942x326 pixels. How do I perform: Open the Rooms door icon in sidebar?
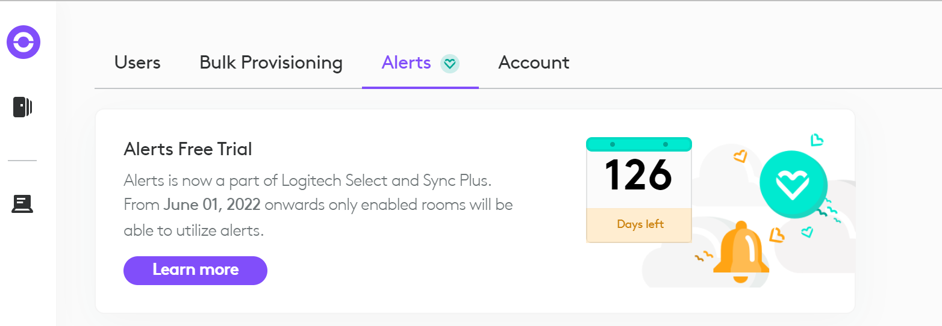click(22, 107)
